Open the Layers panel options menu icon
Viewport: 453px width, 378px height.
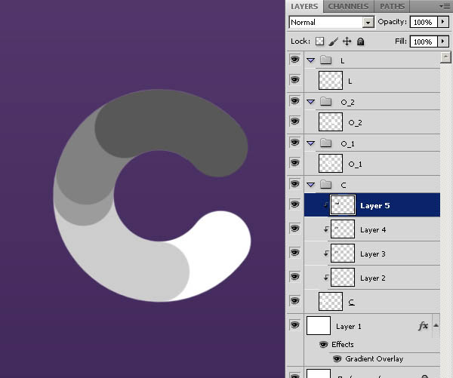445,6
